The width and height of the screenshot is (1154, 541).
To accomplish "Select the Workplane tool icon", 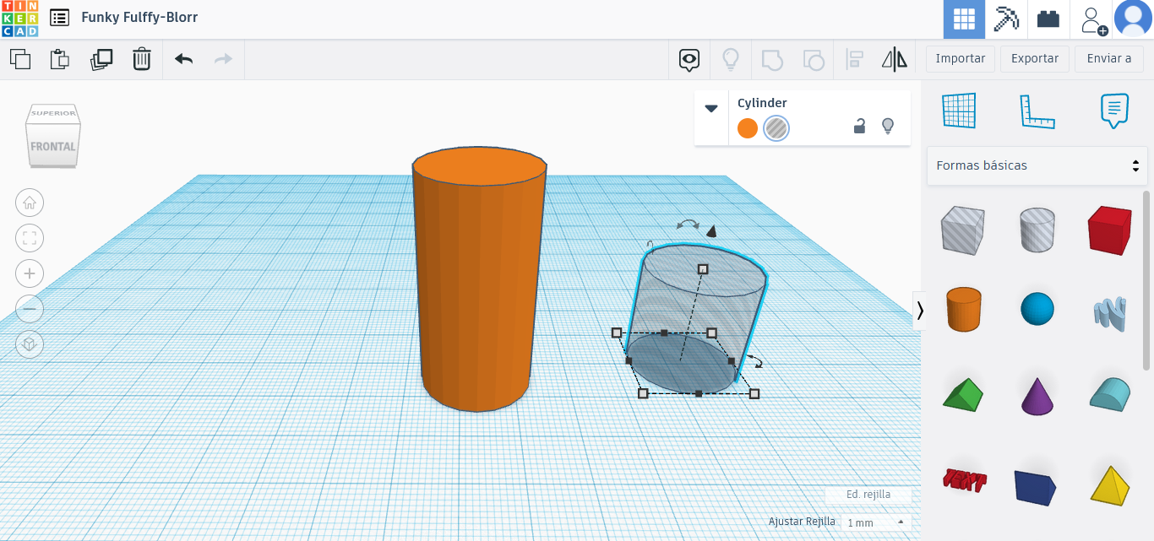I will pyautogui.click(x=959, y=111).
